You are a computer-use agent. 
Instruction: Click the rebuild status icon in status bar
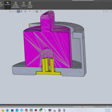coord(97,107)
